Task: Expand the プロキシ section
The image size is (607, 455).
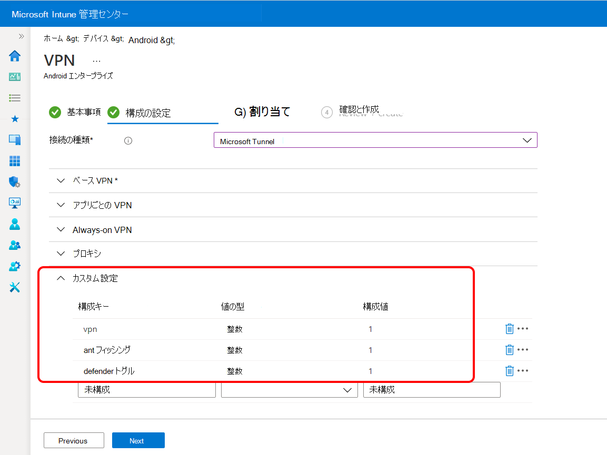Action: (x=293, y=254)
